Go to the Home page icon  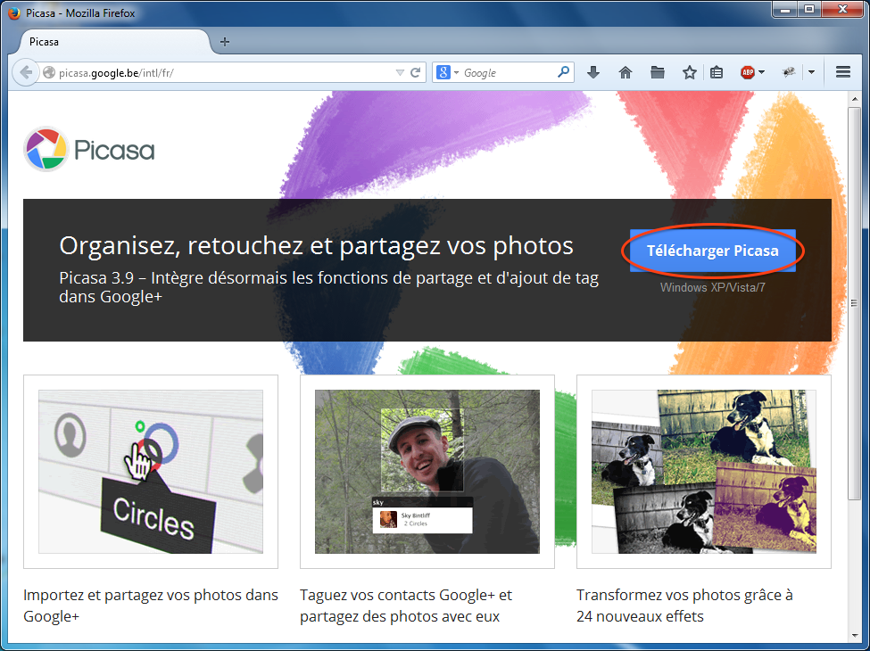626,72
